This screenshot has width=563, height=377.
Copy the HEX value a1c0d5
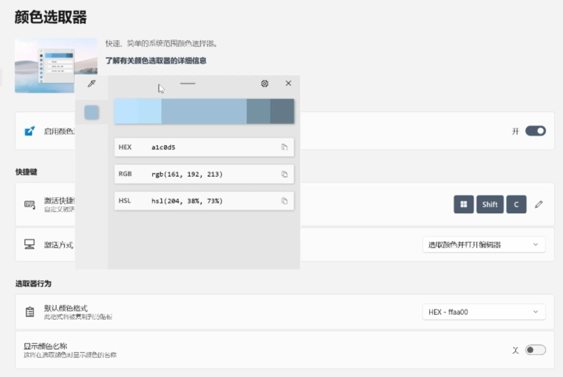(x=284, y=147)
